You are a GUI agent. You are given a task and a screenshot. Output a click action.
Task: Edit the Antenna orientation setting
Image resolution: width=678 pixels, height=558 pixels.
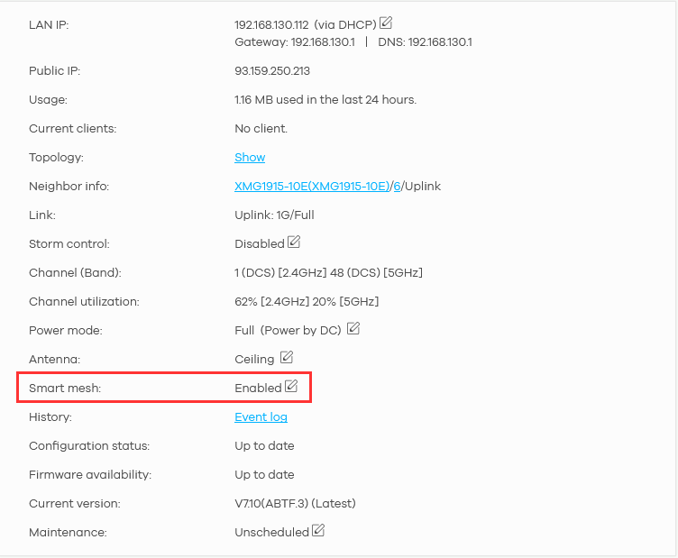(x=286, y=358)
